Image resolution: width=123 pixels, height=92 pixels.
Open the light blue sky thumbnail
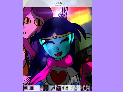(x=50, y=88)
